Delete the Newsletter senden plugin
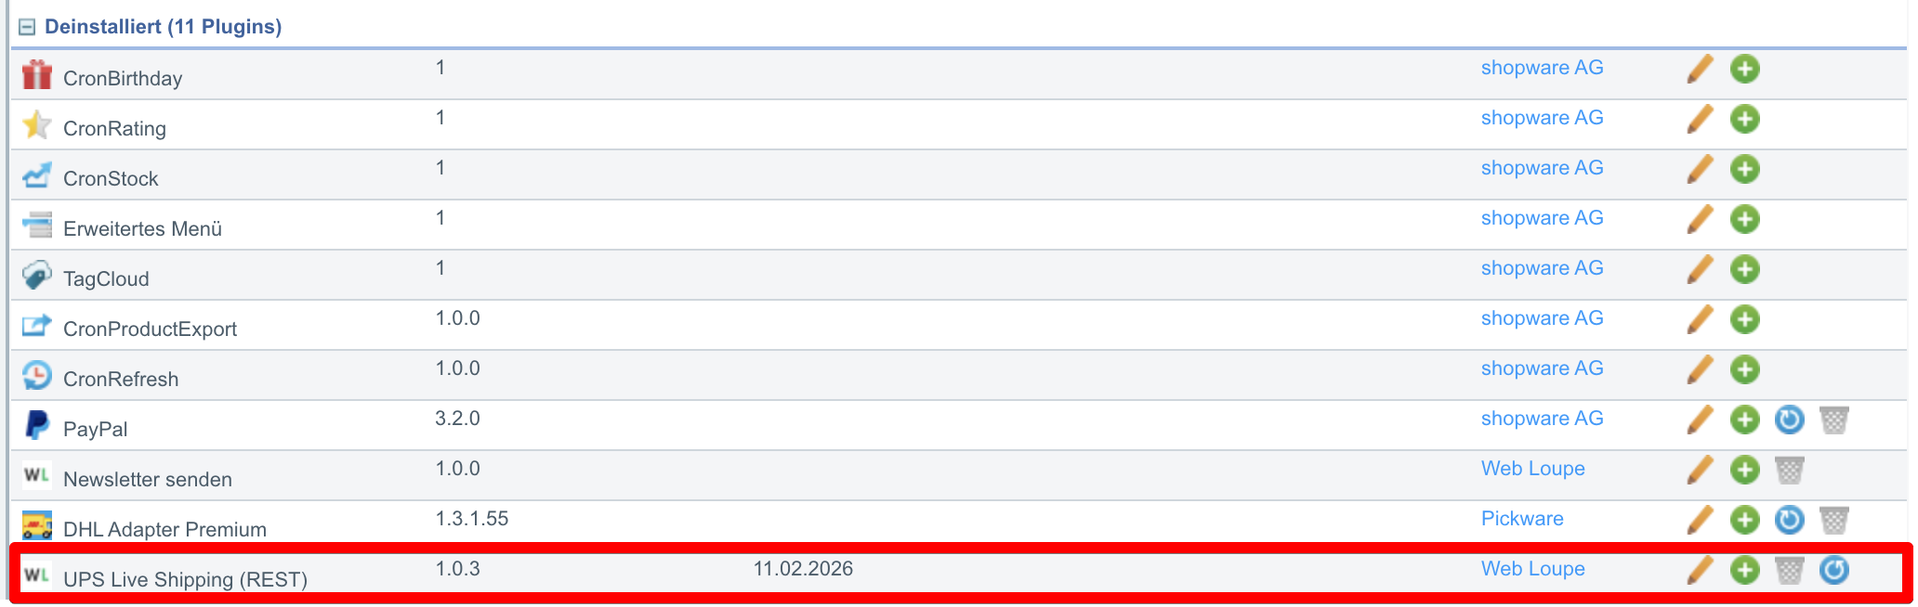The image size is (1918, 607). 1789,470
